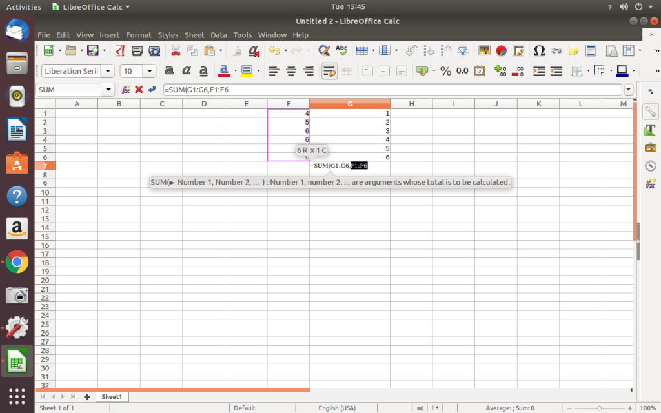
Task: Open Google Chrome from the dock
Action: [x=17, y=262]
